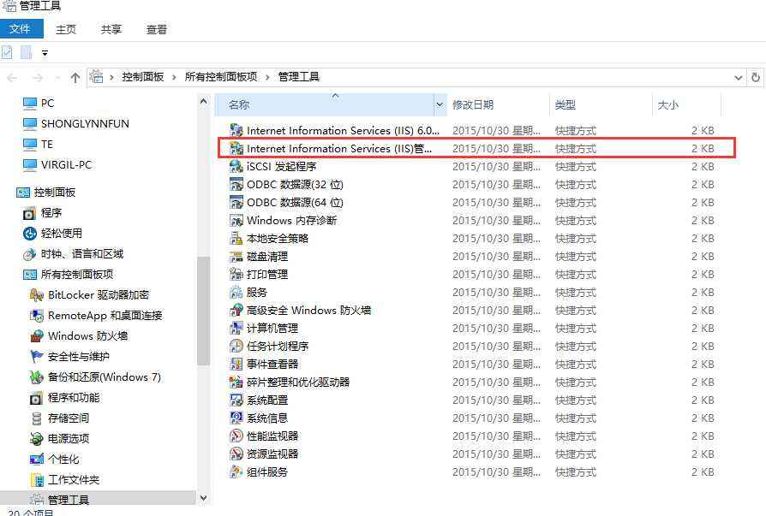Switch to the 查看 ribbon tab

click(156, 30)
